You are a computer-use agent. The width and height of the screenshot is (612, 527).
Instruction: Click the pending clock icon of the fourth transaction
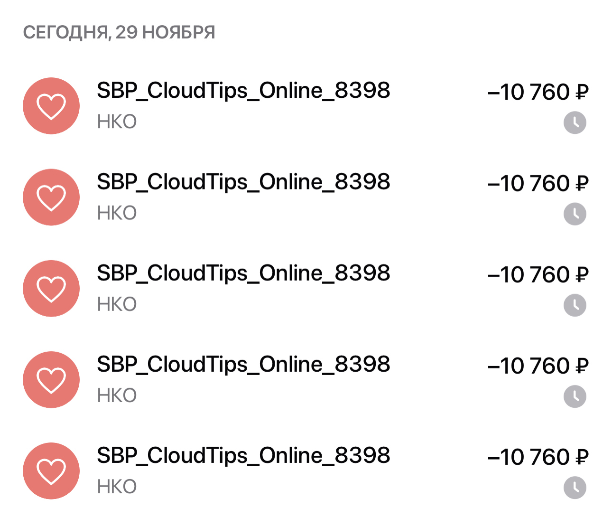click(575, 396)
